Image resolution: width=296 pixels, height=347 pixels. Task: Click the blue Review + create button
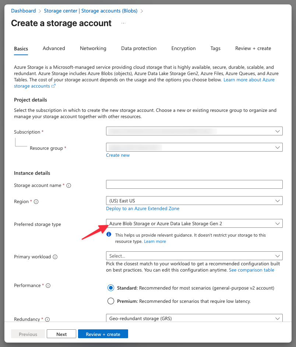(x=103, y=334)
